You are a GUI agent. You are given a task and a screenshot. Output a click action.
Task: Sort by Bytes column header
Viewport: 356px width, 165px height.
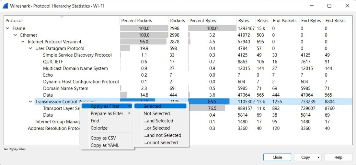(x=246, y=21)
